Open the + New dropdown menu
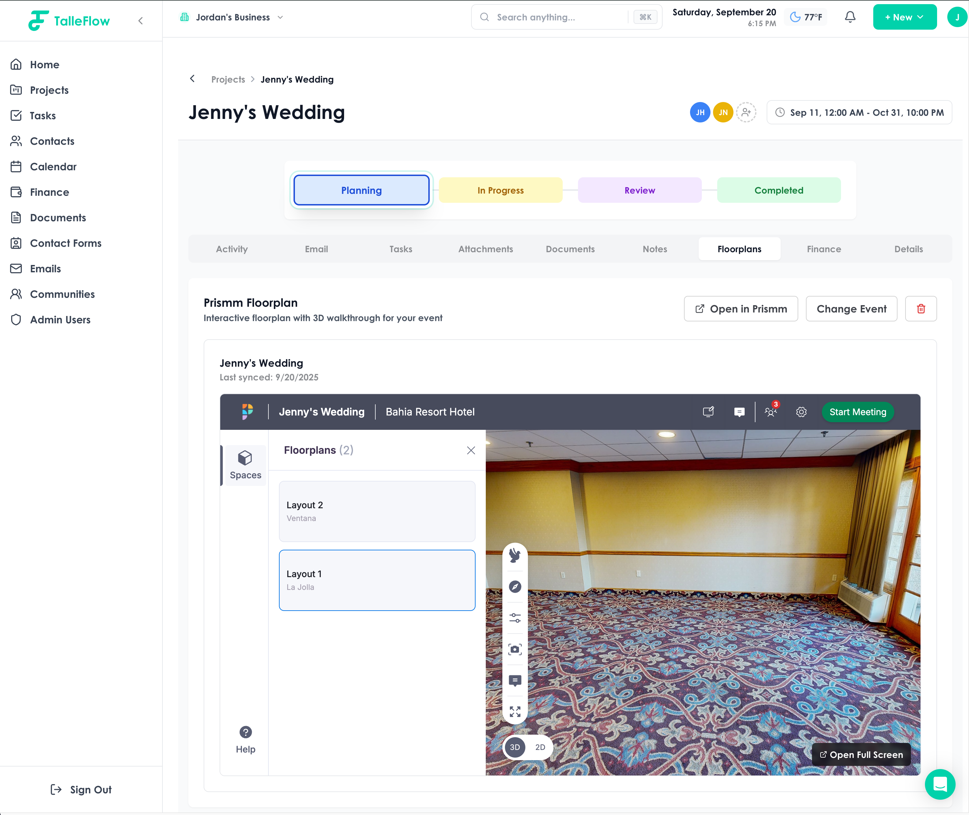 (x=904, y=17)
